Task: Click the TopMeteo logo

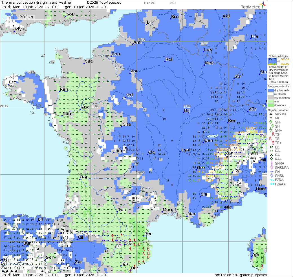Action: click(x=253, y=5)
